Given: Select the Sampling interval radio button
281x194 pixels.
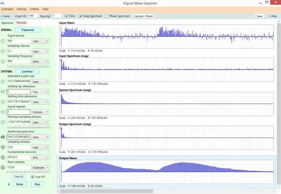Looking at the screenshot, I should click(3, 51).
